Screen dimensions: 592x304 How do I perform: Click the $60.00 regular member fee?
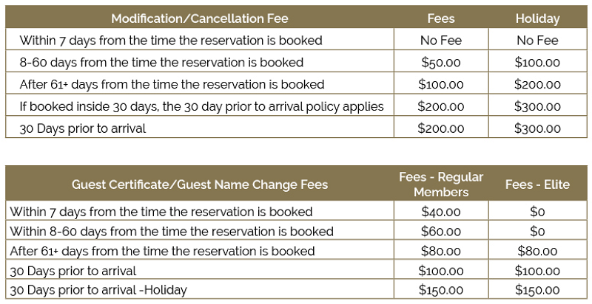click(x=441, y=231)
